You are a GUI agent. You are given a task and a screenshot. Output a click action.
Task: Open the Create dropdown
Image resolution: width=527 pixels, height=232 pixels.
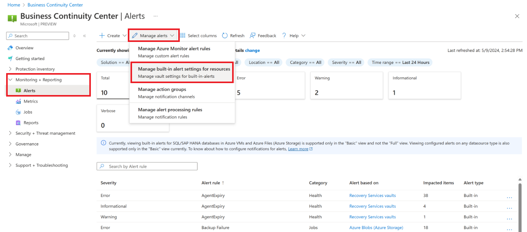pyautogui.click(x=113, y=36)
